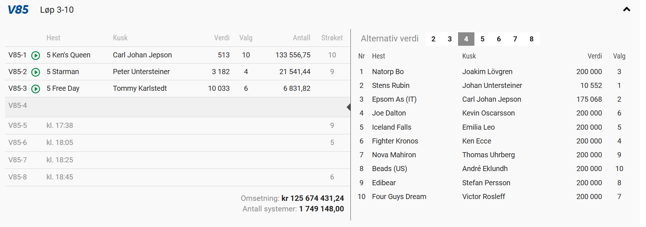Screen dimensions: 646x227
Task: Open alternative value tab 8
Action: pos(531,39)
